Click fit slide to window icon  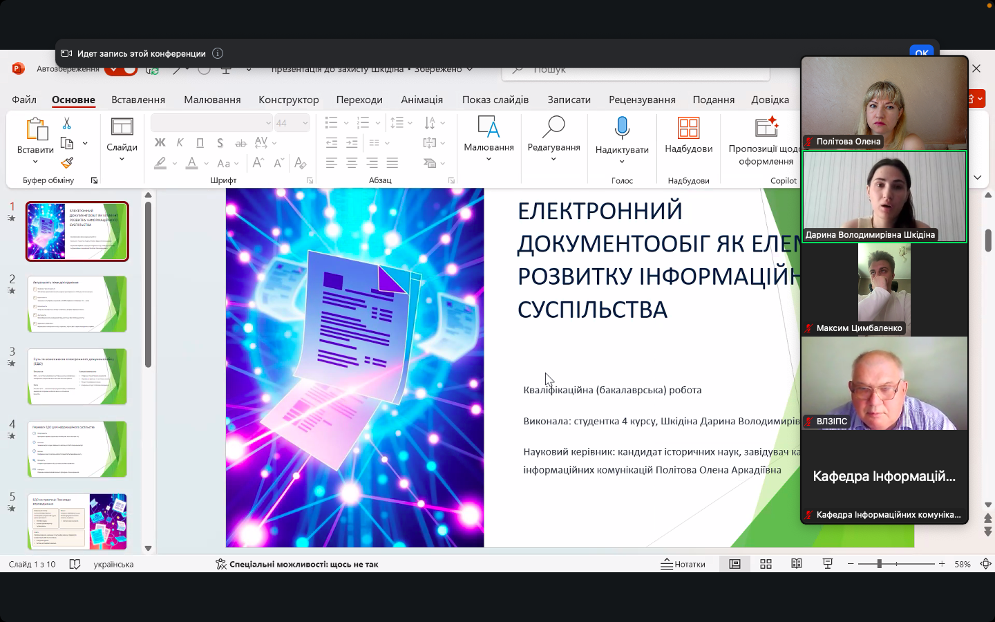click(x=986, y=564)
